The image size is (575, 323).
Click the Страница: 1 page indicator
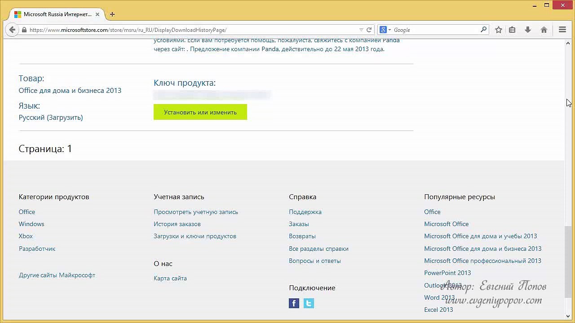pos(45,148)
